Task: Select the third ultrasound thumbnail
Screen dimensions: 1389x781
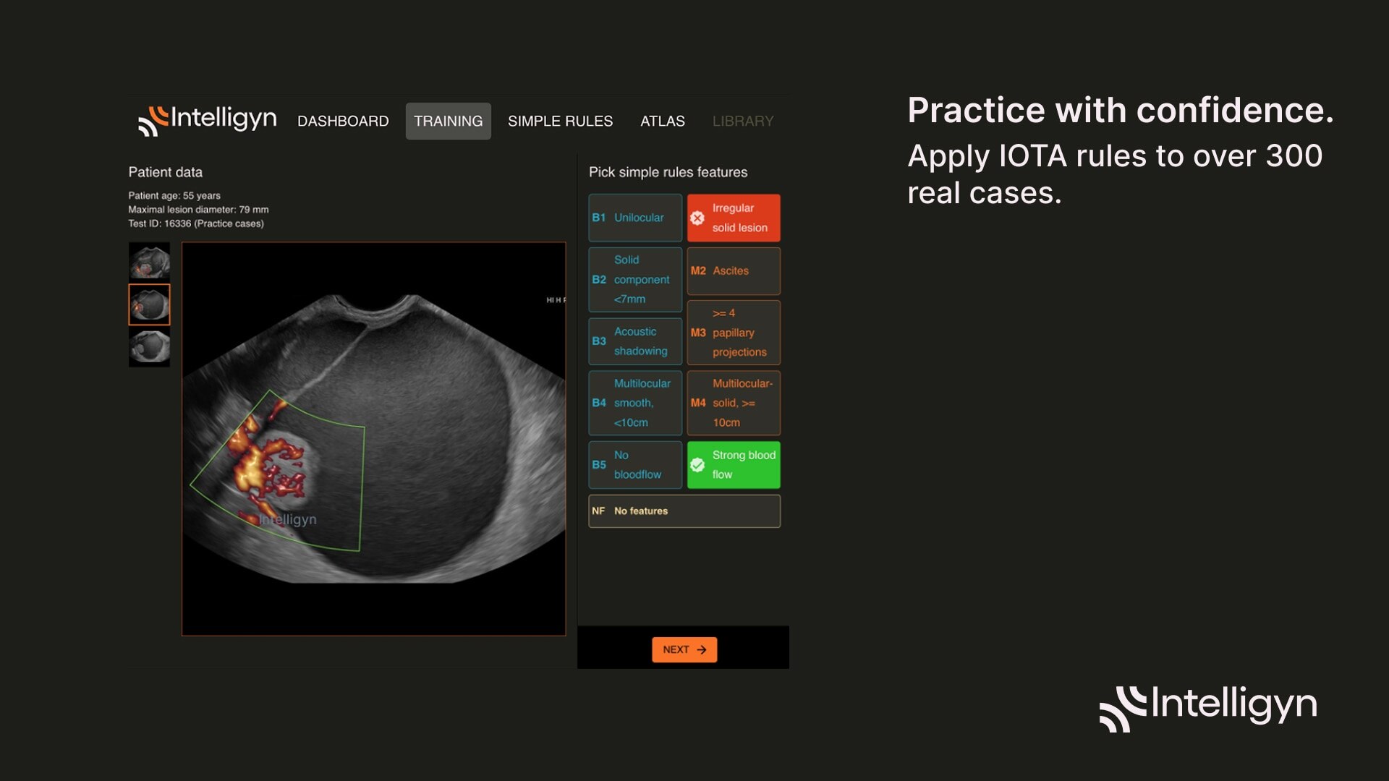Action: pos(149,347)
